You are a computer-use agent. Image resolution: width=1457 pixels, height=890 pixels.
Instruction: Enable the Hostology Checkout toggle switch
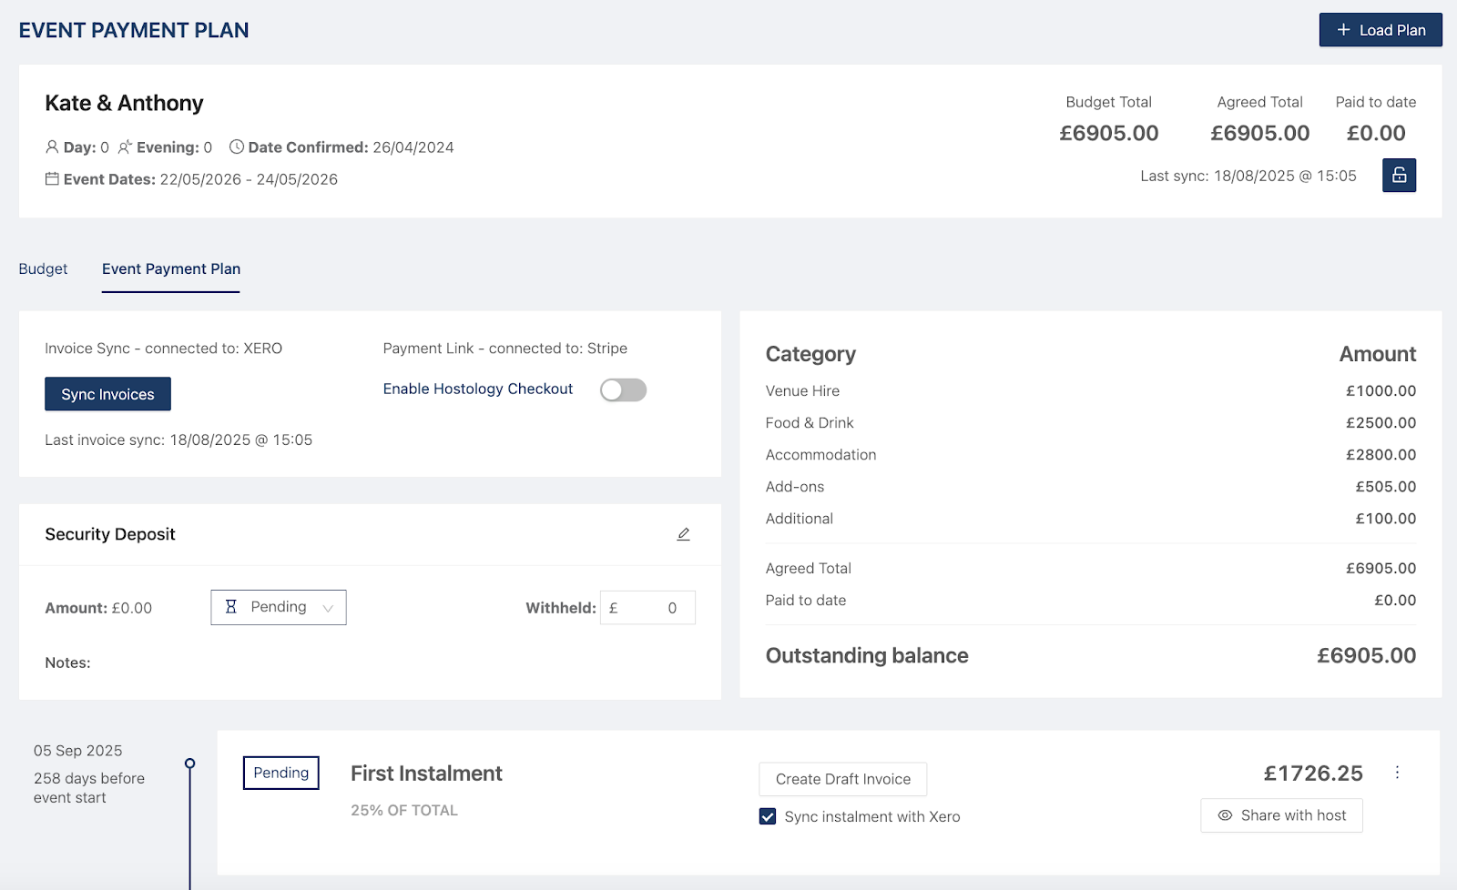pos(623,390)
